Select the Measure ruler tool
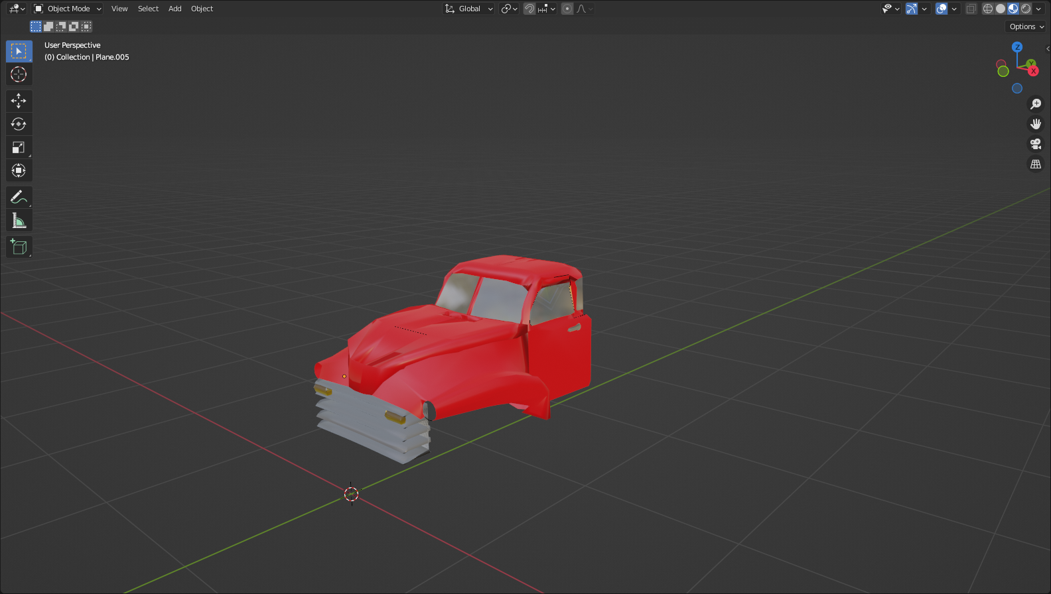Image resolution: width=1051 pixels, height=594 pixels. click(19, 220)
